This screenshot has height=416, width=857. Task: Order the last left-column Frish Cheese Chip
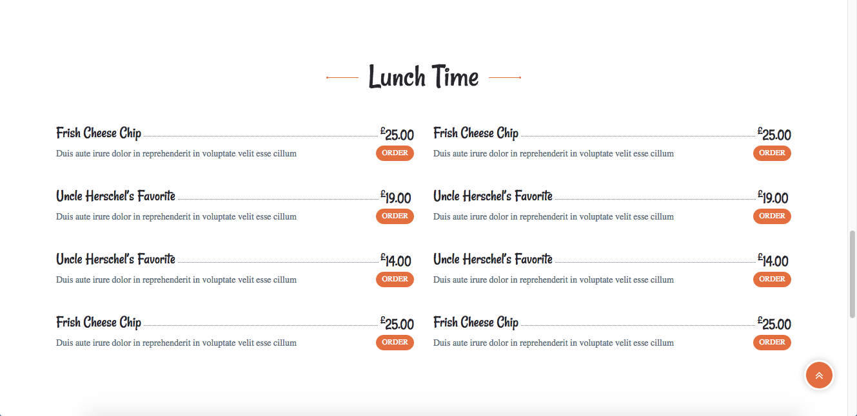(x=395, y=343)
